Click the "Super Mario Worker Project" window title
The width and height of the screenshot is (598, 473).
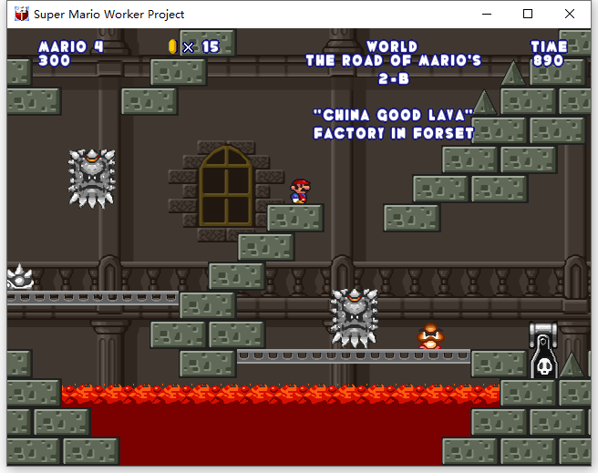(x=109, y=14)
